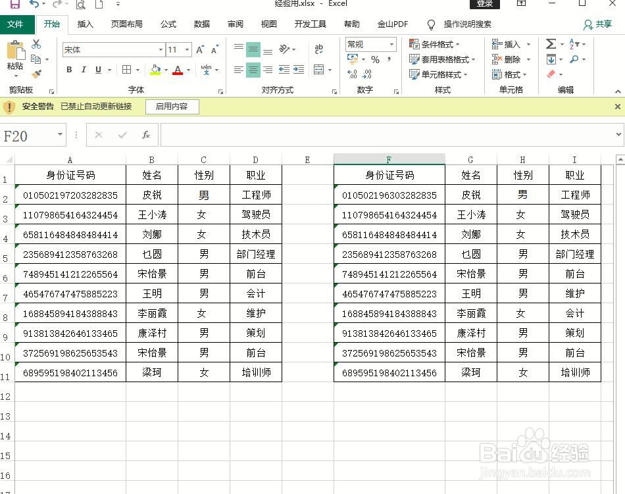Click the Wrap Text icon

point(319,49)
